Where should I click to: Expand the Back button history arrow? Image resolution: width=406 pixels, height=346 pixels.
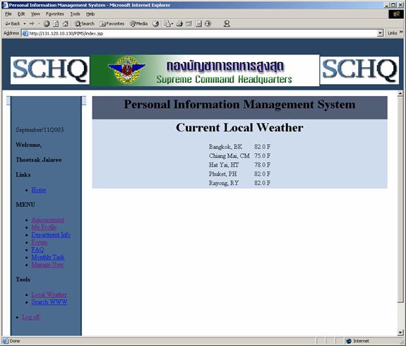(x=25, y=24)
